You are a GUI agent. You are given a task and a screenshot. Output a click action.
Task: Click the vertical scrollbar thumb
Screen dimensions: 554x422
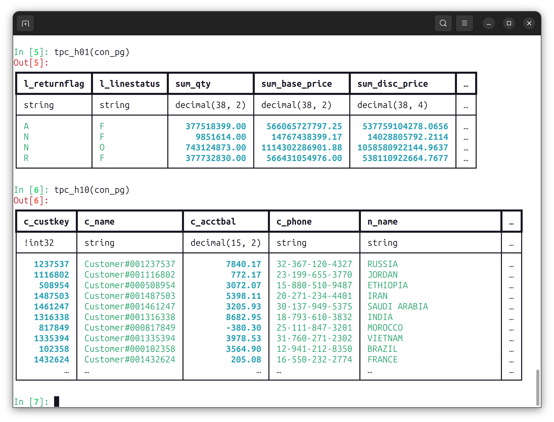(538, 387)
